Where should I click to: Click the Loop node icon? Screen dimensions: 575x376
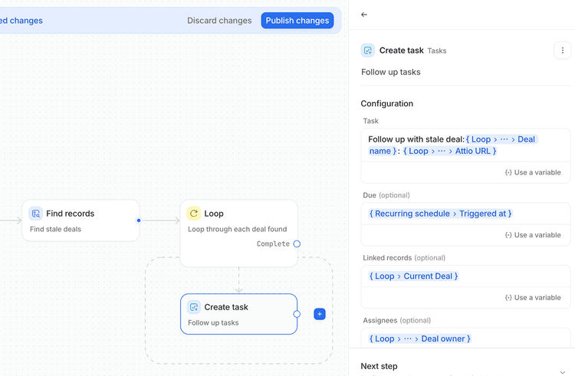pyautogui.click(x=194, y=214)
